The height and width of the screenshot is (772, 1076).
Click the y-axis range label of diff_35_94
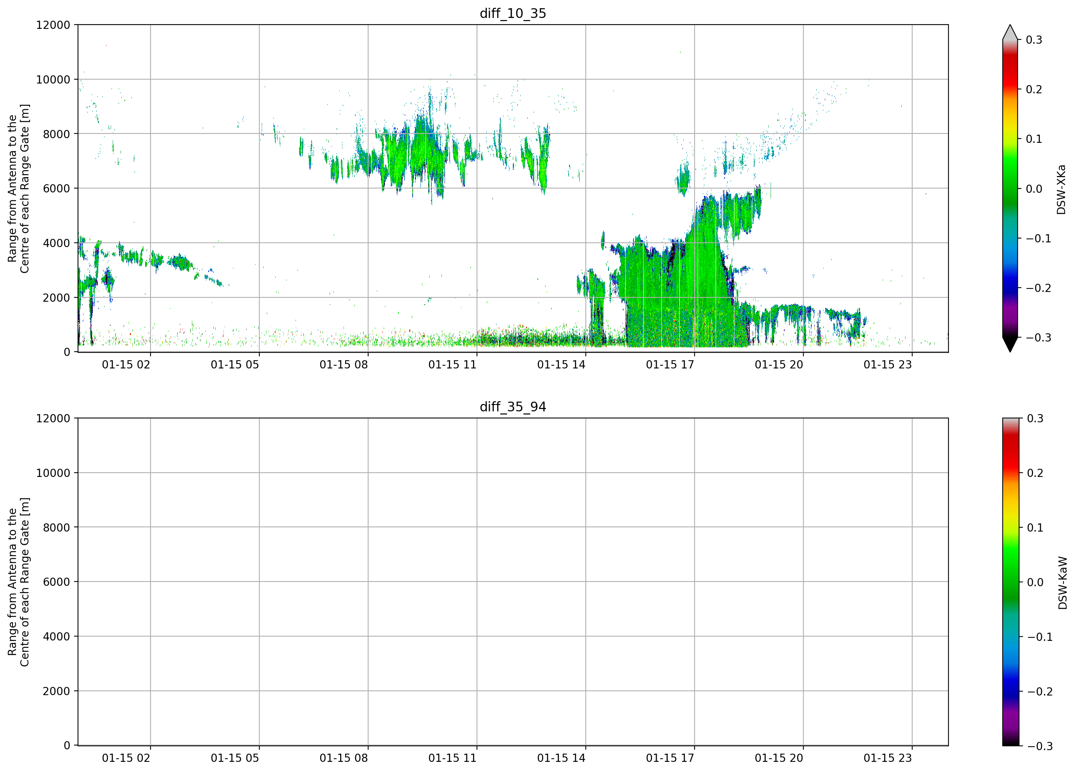(18, 582)
